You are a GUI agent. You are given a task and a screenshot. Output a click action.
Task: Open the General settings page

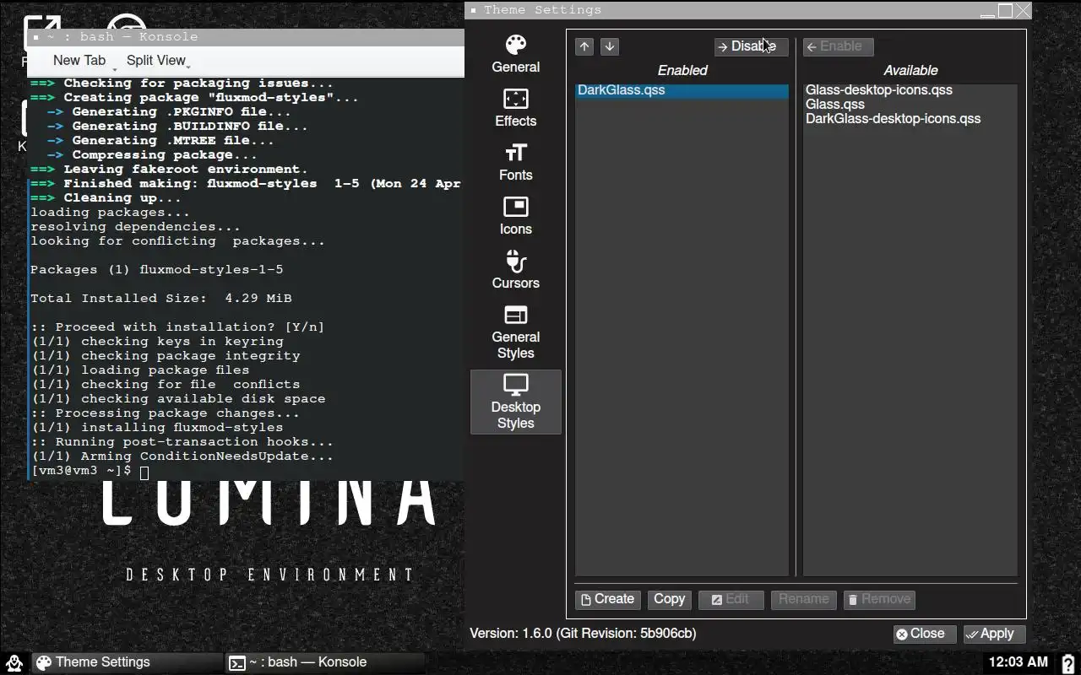click(515, 55)
